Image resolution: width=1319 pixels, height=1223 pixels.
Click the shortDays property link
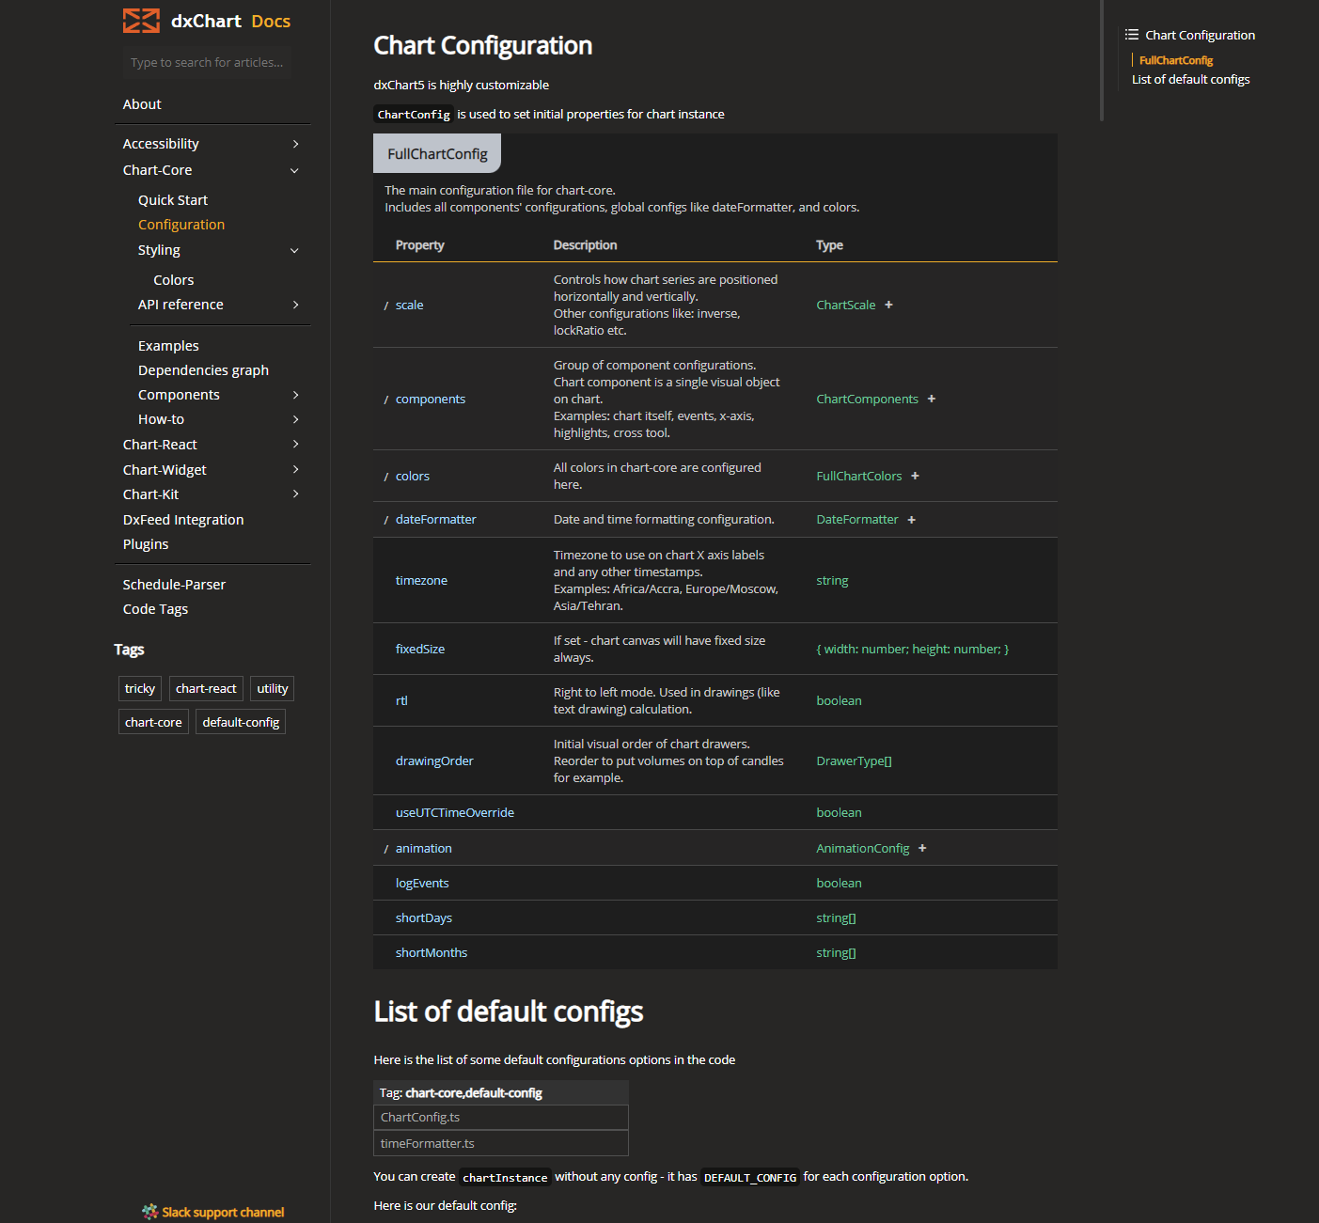[x=424, y=918]
